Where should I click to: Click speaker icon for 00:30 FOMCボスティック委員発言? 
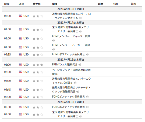(87, 107)
